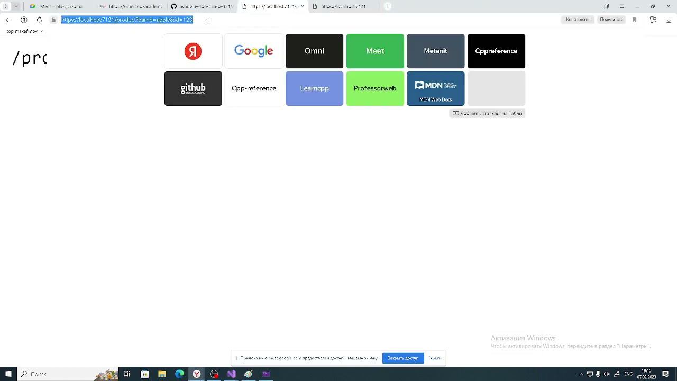This screenshot has height=381, width=677.
Task: Open the Cppreference black tile
Action: click(x=496, y=51)
